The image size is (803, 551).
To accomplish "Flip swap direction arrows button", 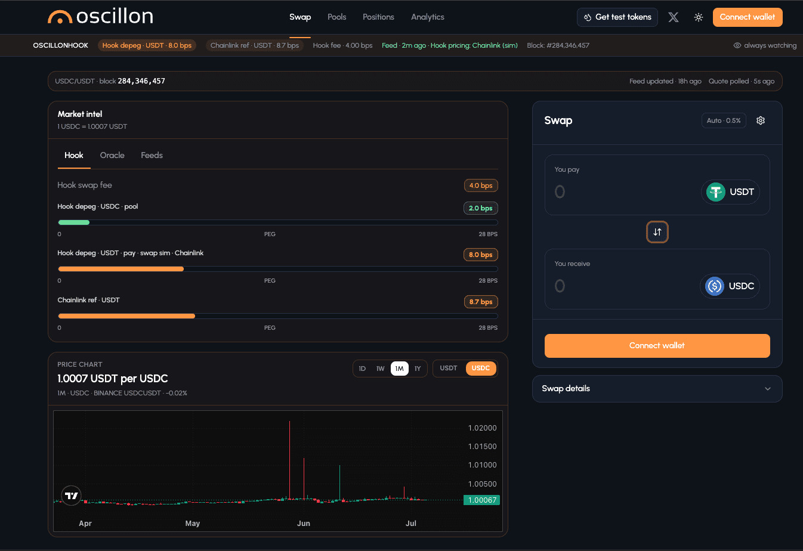I will [x=657, y=232].
